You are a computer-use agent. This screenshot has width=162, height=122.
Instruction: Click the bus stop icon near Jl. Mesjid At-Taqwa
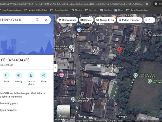(x=71, y=25)
